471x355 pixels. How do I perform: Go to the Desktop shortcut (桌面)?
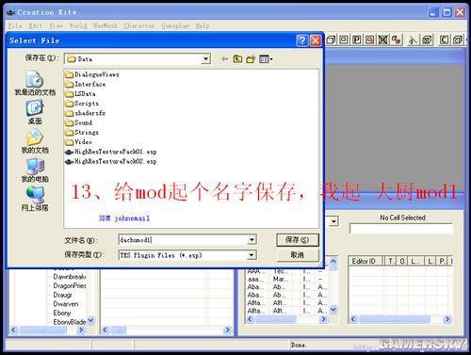tap(35, 112)
